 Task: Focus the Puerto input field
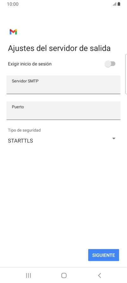63,111
